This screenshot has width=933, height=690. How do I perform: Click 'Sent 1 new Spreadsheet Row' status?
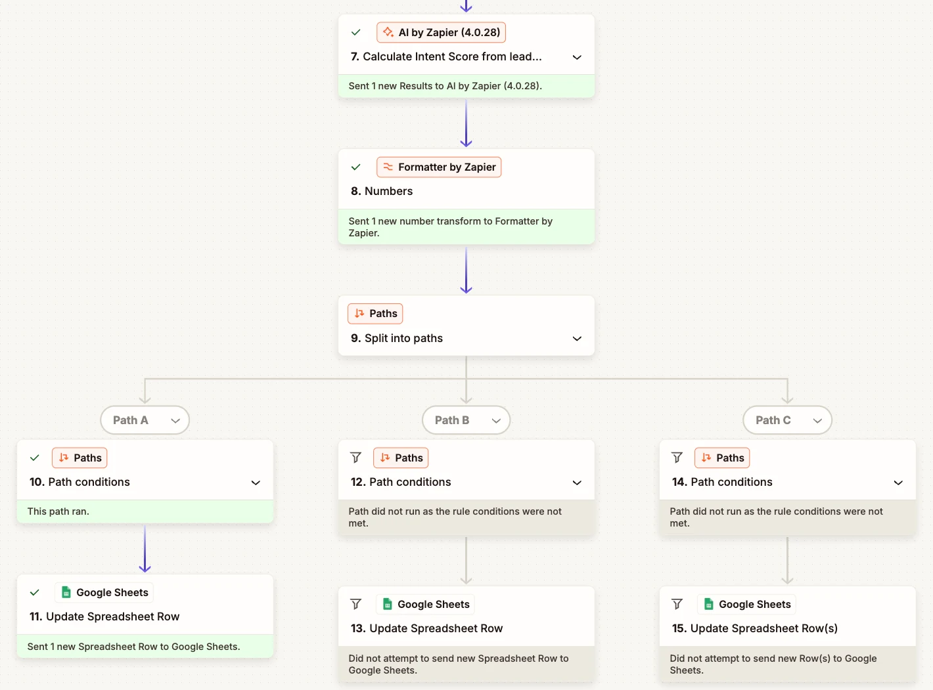pos(145,647)
